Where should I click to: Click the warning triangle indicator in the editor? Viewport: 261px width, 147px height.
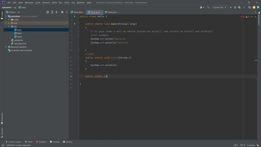(x=248, y=17)
